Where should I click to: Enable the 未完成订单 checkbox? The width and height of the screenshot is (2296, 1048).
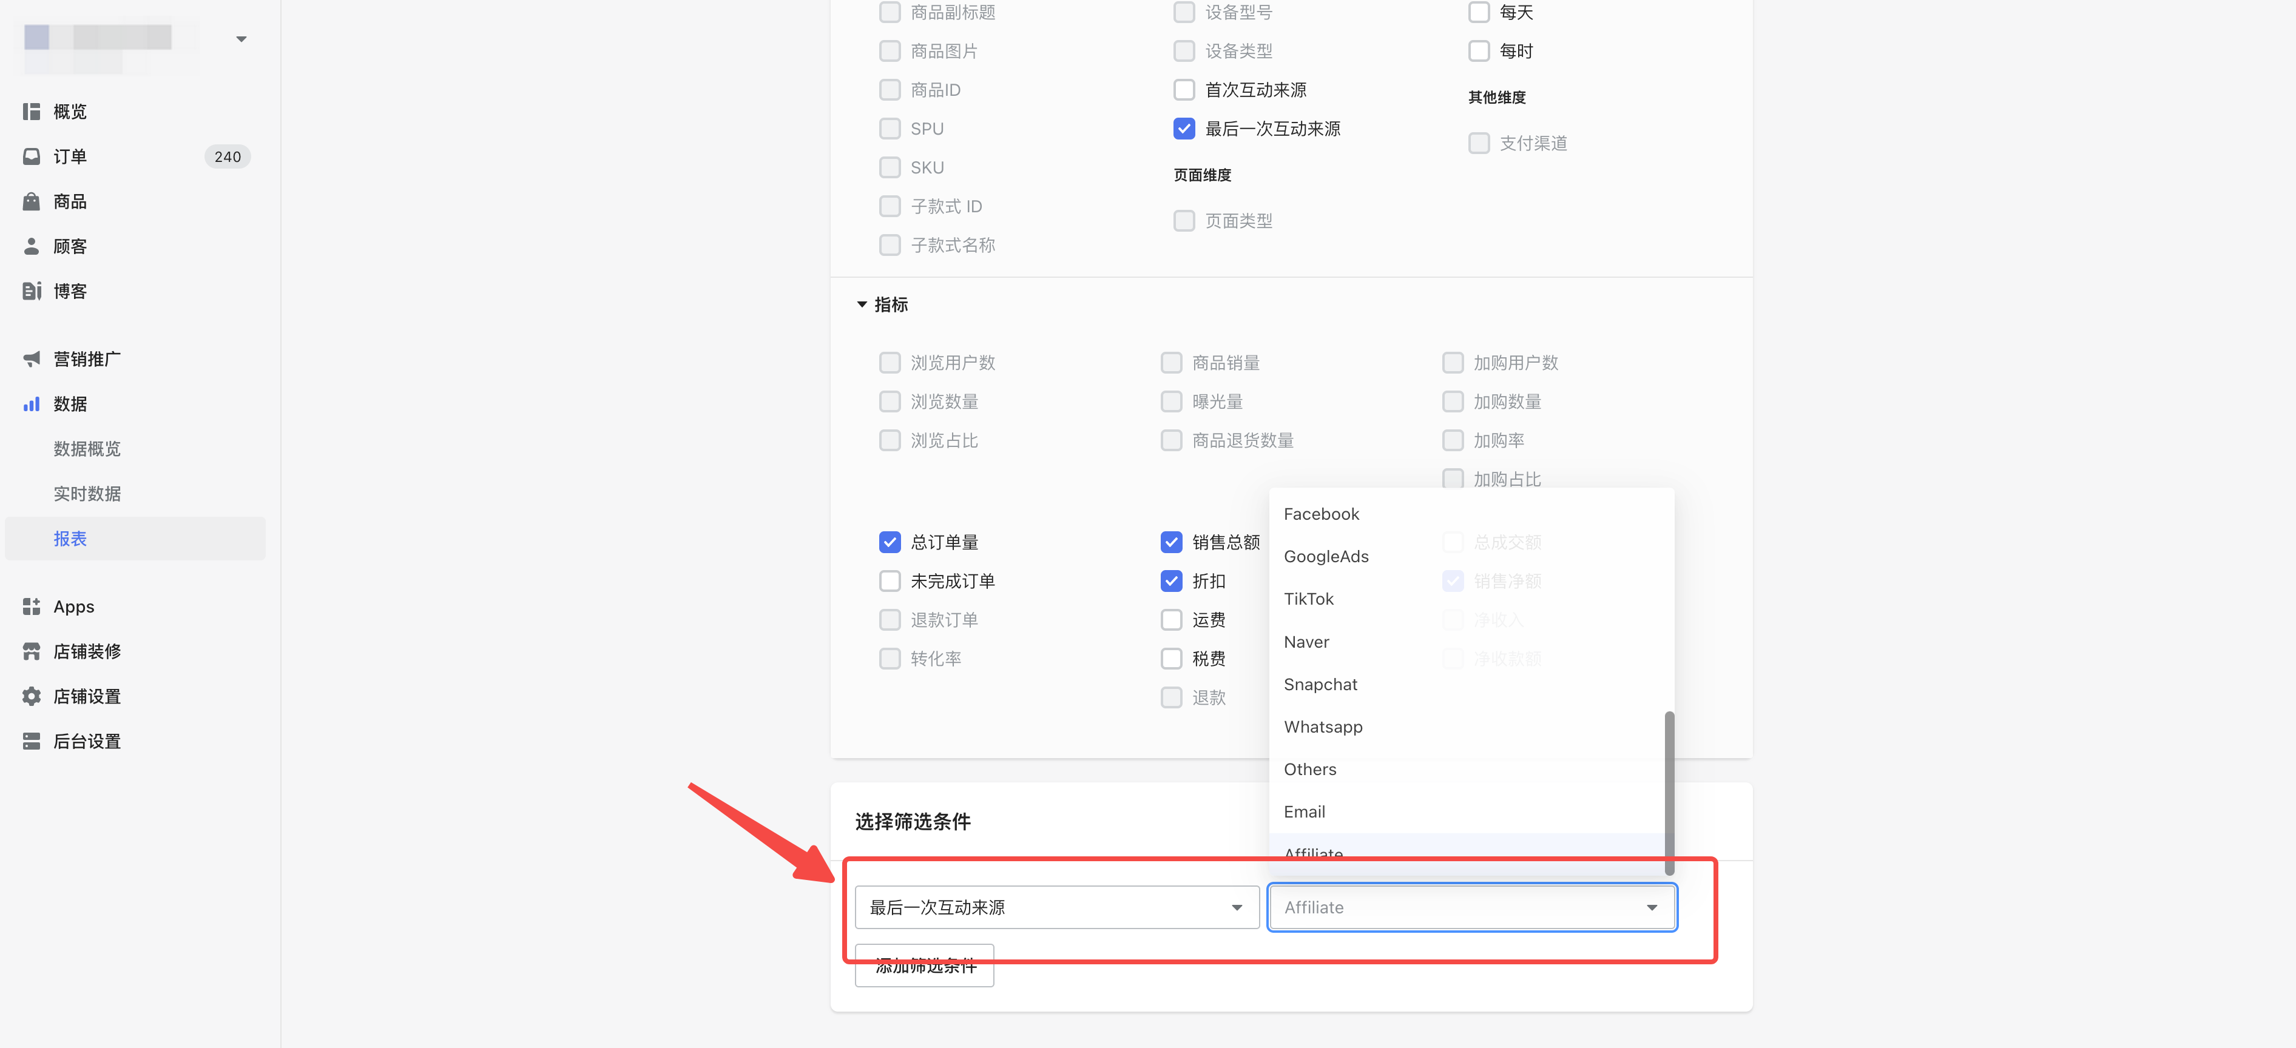[890, 581]
